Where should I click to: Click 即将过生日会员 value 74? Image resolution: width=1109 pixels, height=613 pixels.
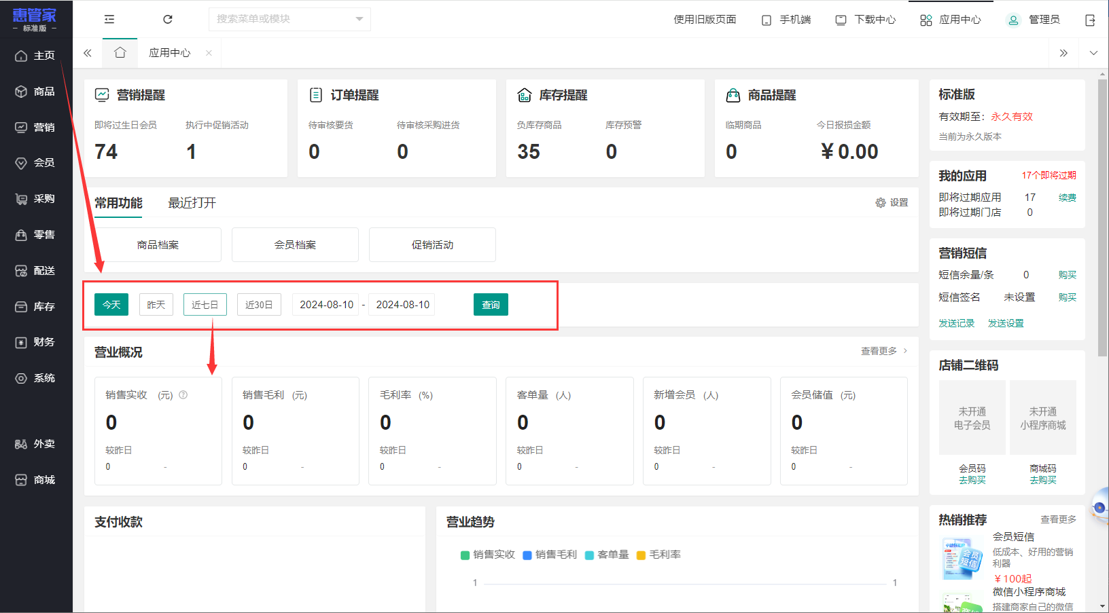(x=106, y=151)
